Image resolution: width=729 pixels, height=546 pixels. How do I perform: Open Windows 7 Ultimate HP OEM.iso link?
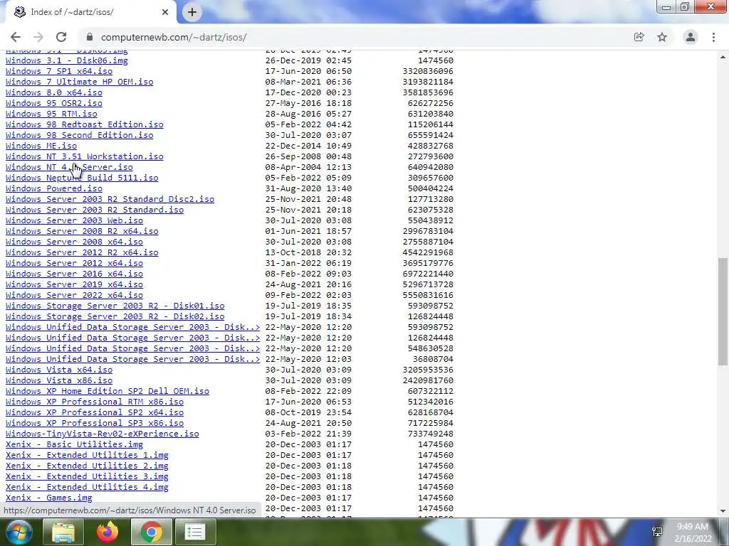pyautogui.click(x=80, y=82)
